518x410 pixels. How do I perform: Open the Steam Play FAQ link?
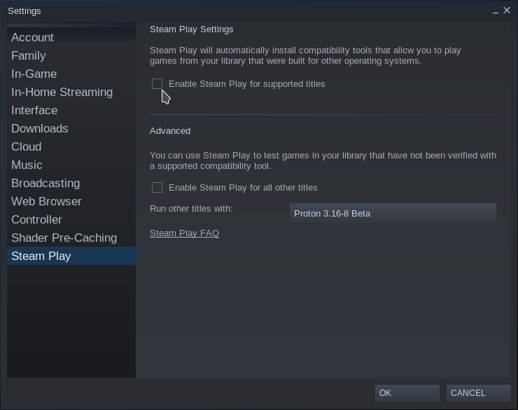[x=184, y=233]
